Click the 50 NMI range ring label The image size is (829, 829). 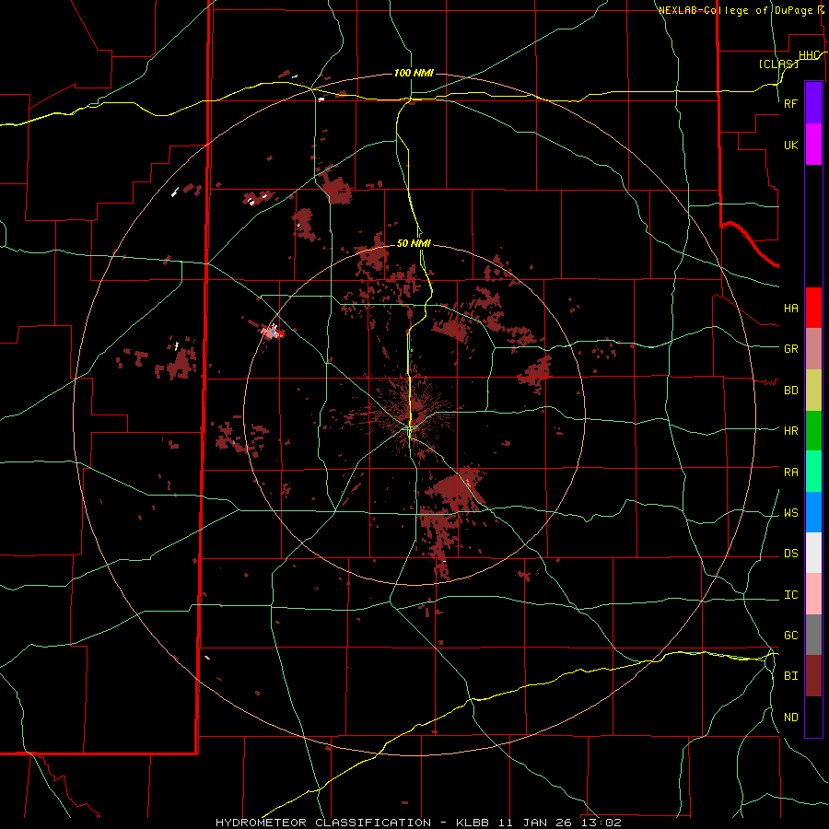click(414, 243)
